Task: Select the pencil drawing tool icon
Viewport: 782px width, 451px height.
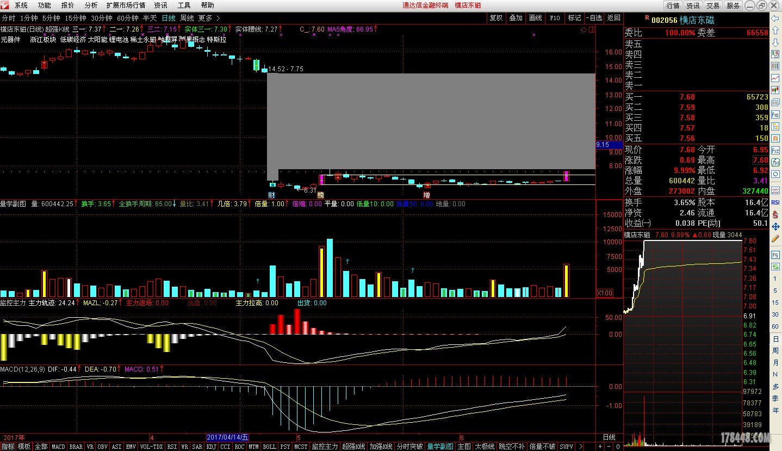Action: pos(775,238)
